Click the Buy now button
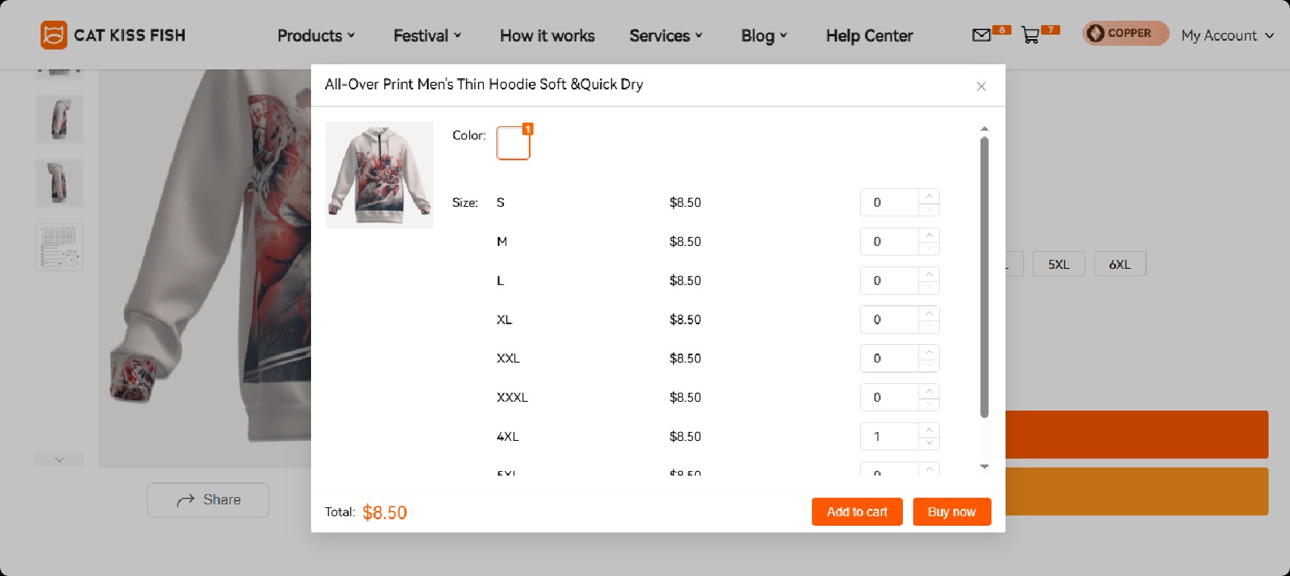The image size is (1290, 576). (x=952, y=512)
